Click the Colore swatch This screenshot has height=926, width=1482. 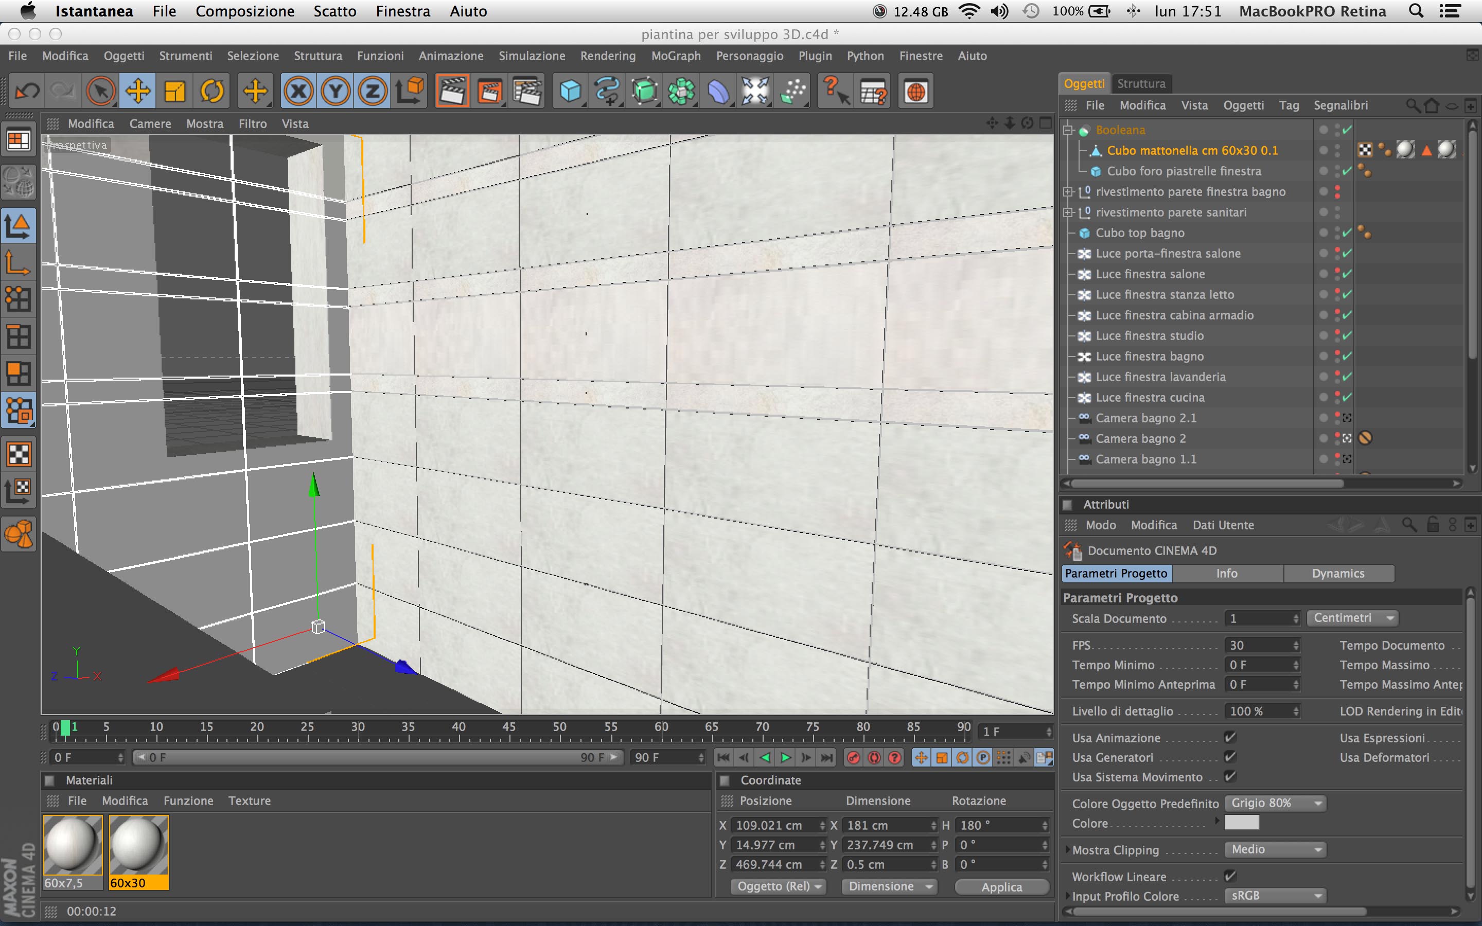[x=1241, y=823]
